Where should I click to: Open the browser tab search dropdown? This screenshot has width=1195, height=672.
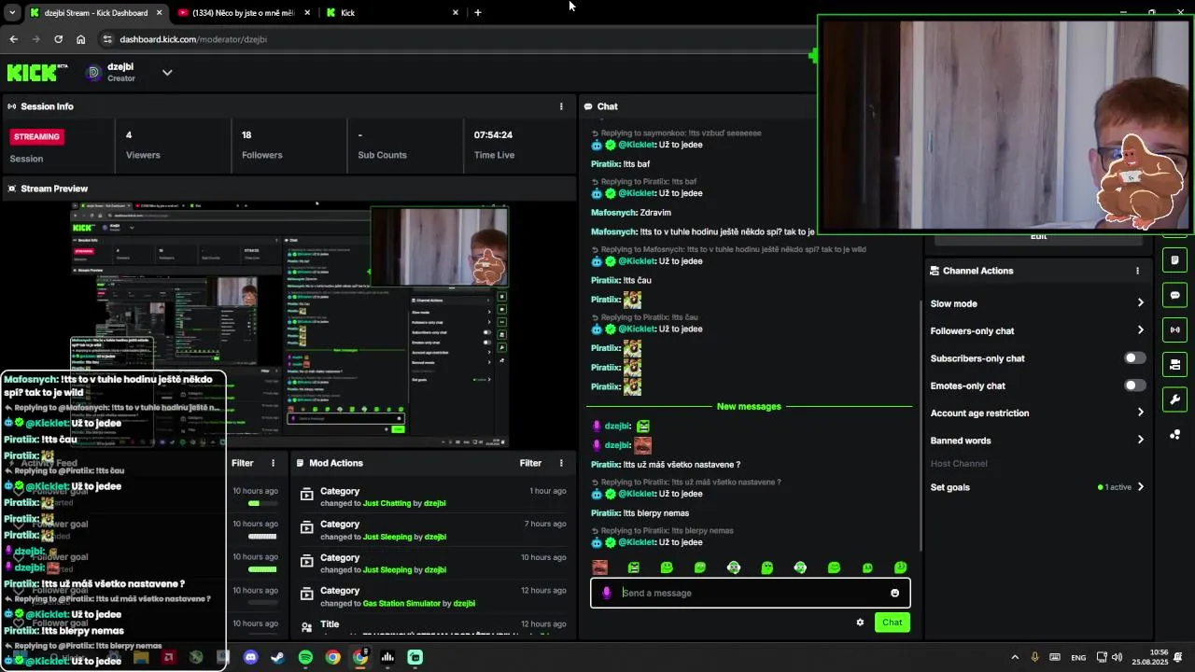point(12,12)
